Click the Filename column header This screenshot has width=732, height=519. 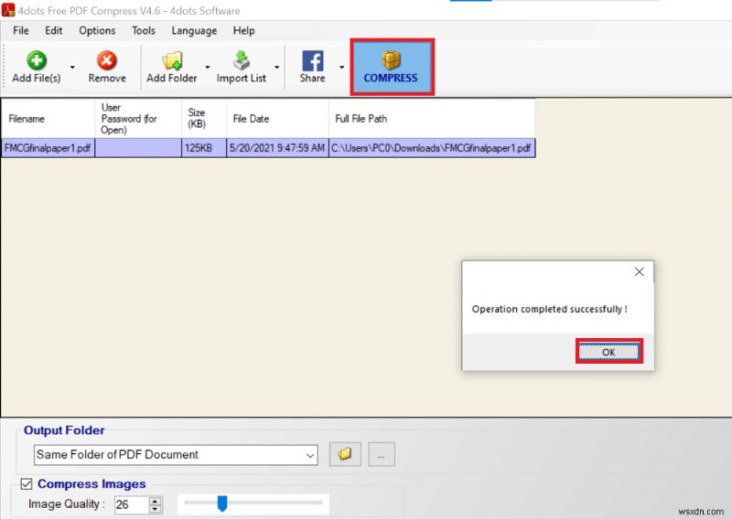(48, 119)
